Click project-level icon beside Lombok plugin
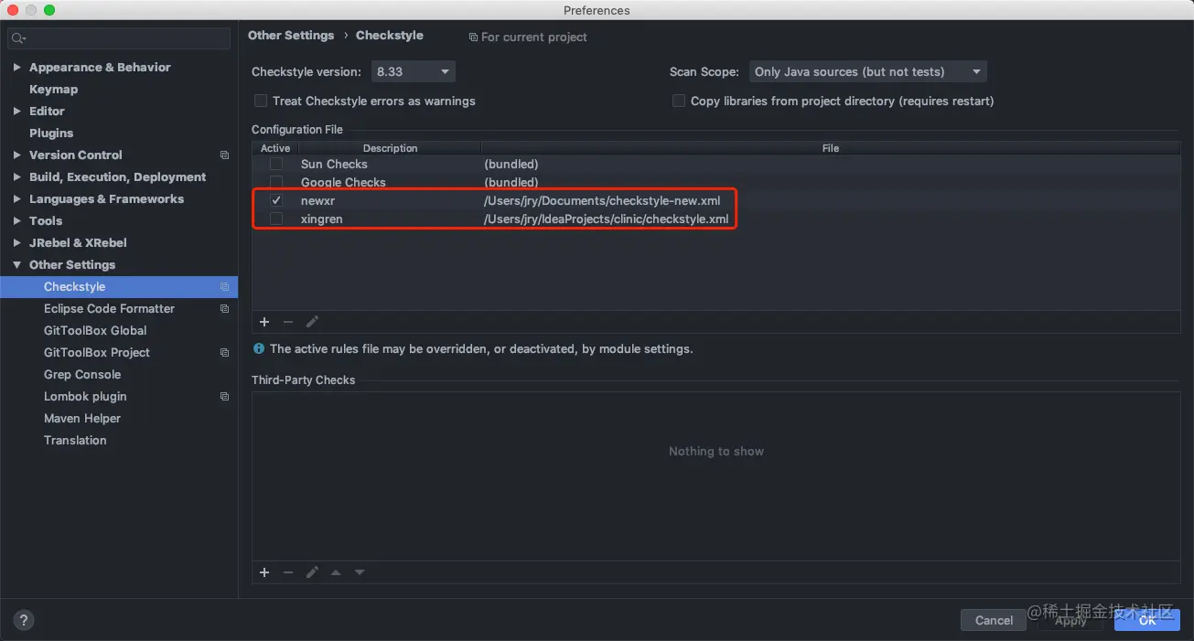 (x=224, y=397)
